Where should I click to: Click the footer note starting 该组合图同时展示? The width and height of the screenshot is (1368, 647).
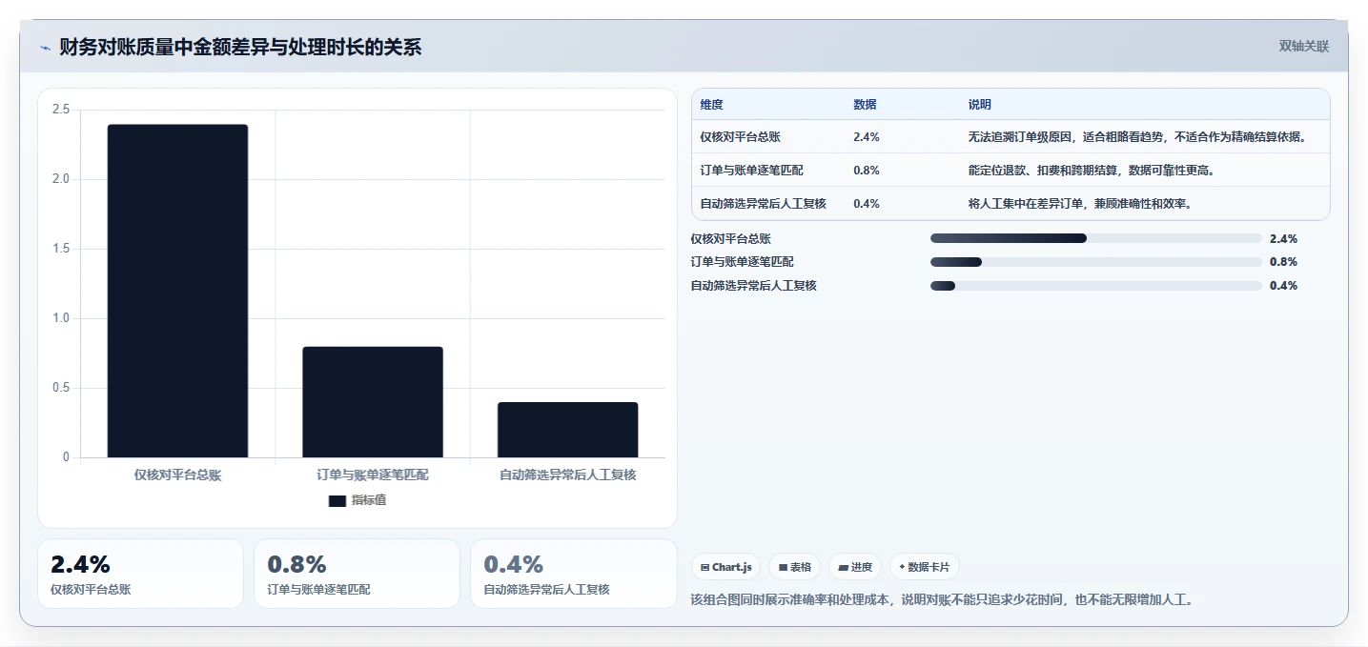(x=942, y=600)
